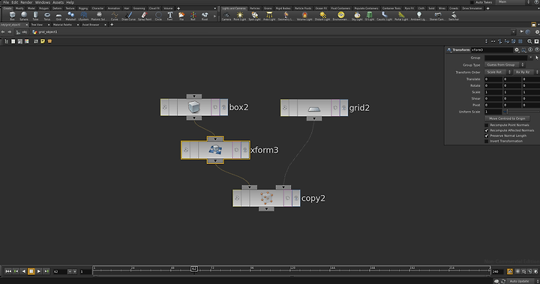Switch to the Polygon shelf tab
Screen dimensions: 540x284
43,8
